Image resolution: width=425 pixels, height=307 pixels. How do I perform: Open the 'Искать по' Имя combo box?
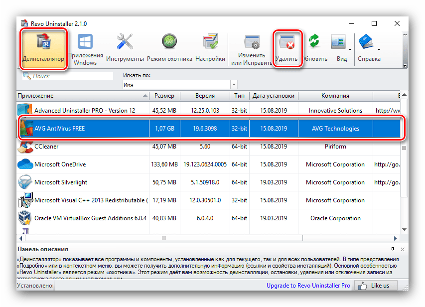180,85
